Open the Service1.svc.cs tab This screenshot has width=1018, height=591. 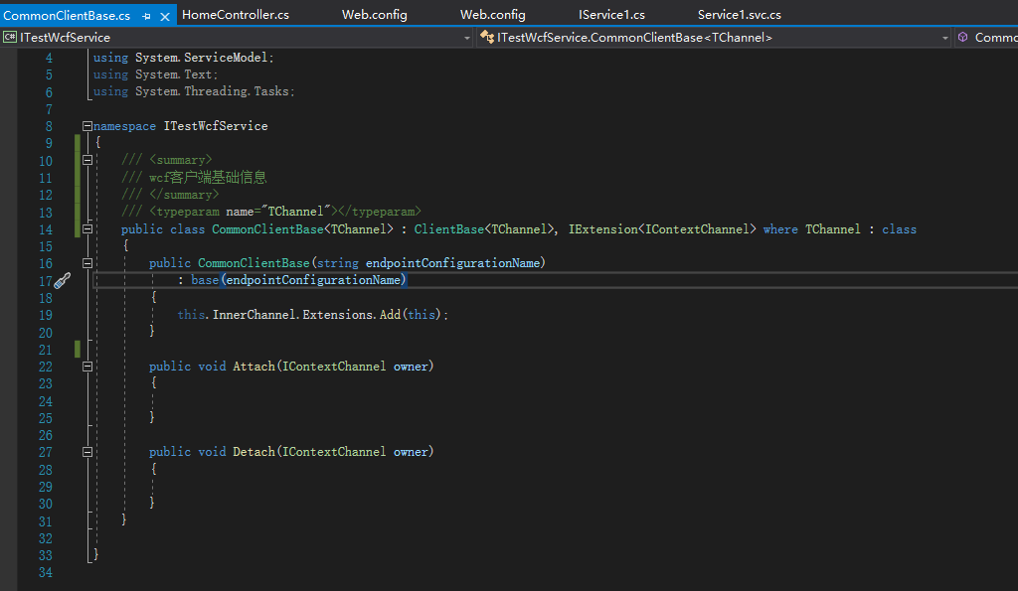(x=739, y=15)
